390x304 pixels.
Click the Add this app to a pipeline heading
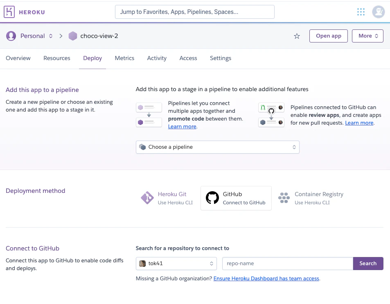pyautogui.click(x=42, y=90)
